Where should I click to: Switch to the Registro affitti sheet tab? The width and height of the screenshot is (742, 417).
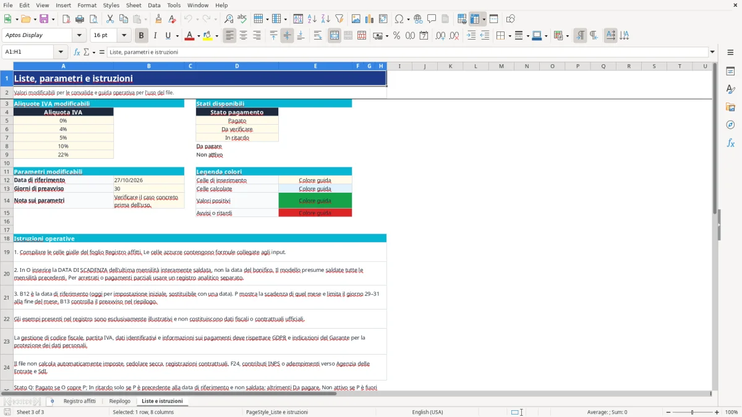[x=80, y=402]
